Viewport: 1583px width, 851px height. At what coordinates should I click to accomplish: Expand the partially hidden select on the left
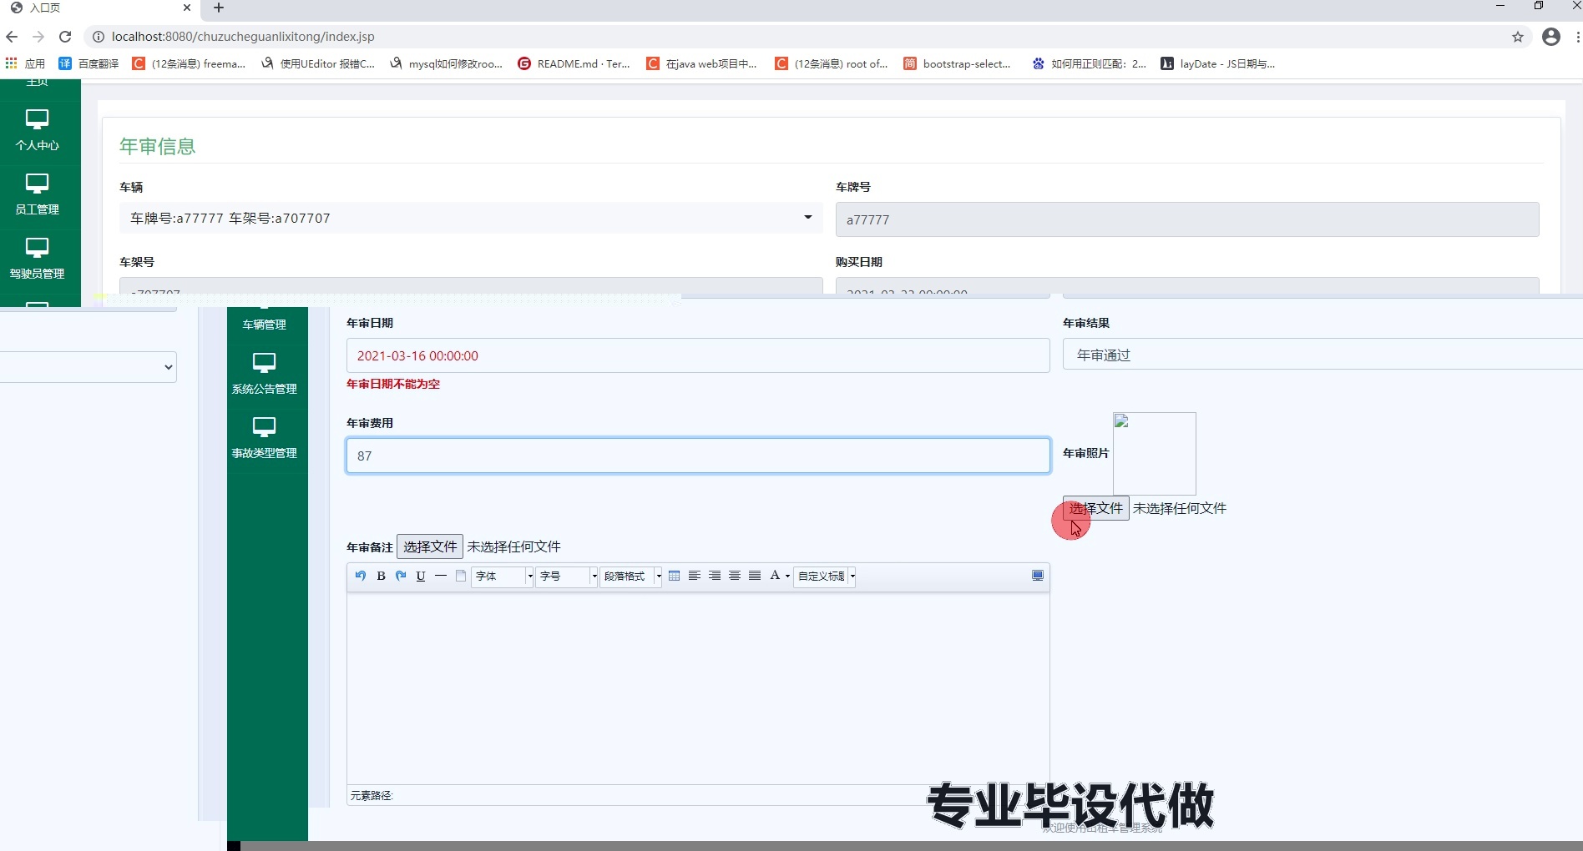[x=88, y=367]
